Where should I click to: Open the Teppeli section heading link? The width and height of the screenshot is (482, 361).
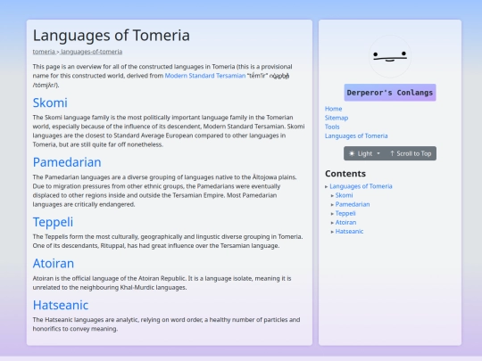tap(53, 222)
